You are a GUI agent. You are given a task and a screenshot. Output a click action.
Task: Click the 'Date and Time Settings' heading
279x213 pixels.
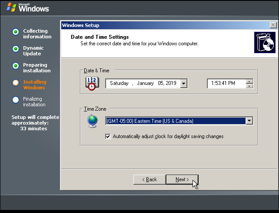(100, 37)
